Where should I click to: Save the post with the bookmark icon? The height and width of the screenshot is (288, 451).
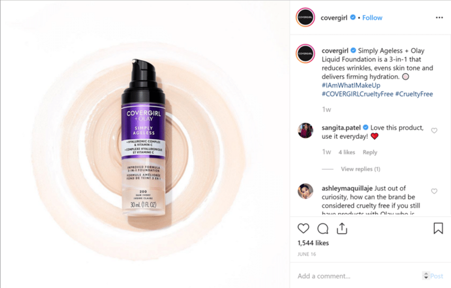pos(438,228)
